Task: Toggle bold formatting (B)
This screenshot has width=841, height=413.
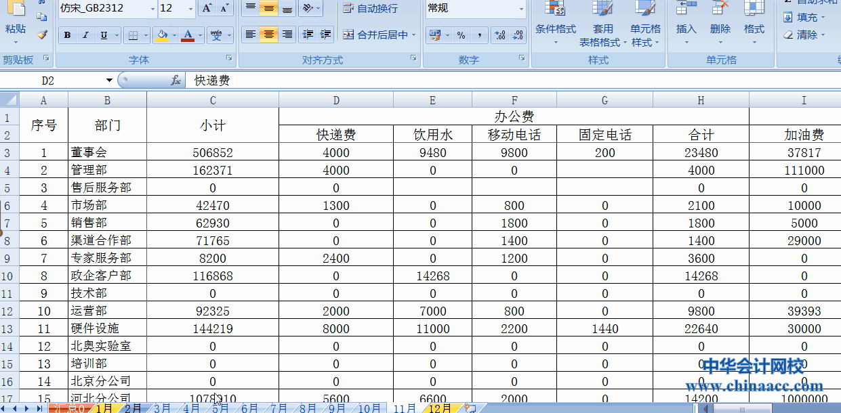Action: point(67,35)
